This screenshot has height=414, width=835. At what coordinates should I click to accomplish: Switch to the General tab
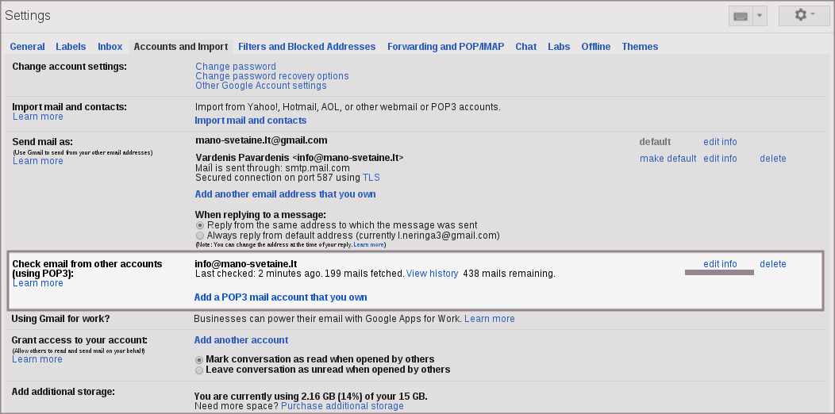coord(27,47)
